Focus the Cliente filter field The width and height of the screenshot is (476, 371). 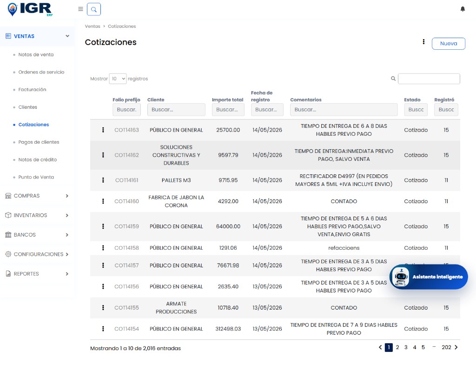click(x=176, y=110)
